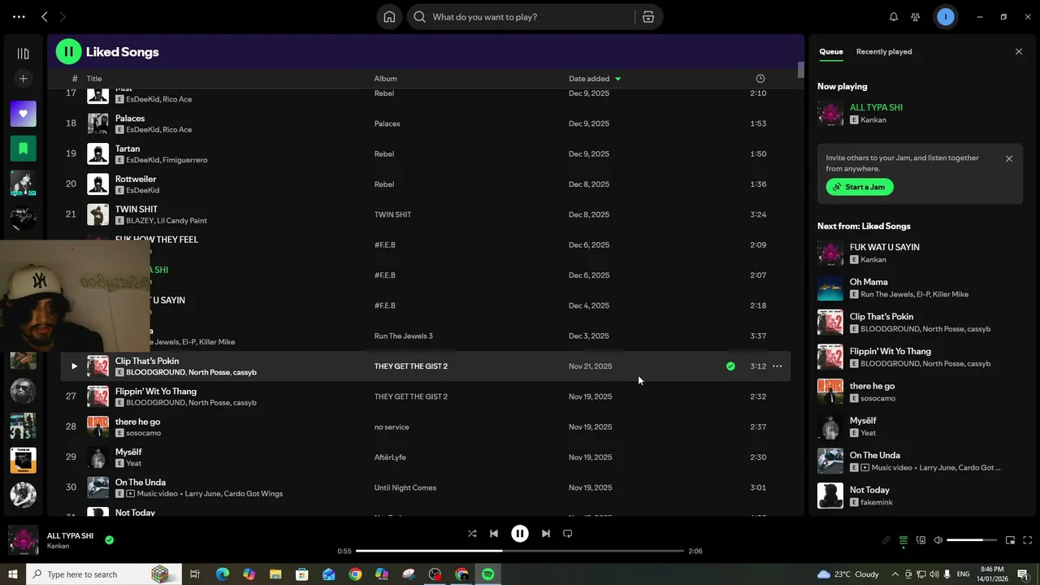Open the Spotify Home page
The height and width of the screenshot is (585, 1040).
389,17
